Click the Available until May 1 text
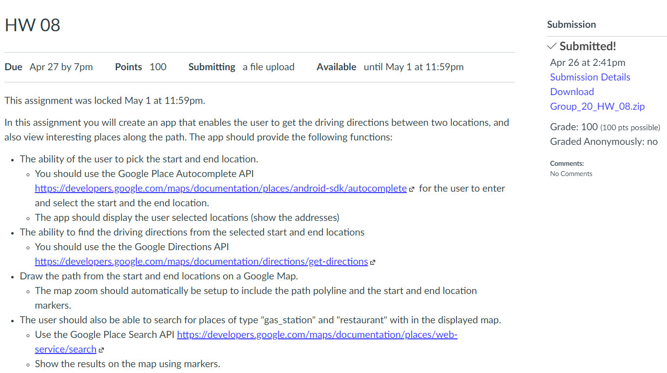The width and height of the screenshot is (667, 373). (x=390, y=67)
